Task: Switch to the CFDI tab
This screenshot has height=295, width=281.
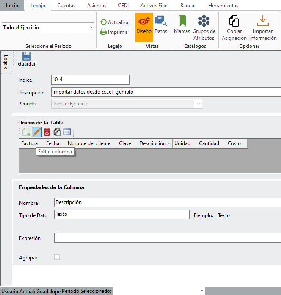Action: pyautogui.click(x=123, y=6)
